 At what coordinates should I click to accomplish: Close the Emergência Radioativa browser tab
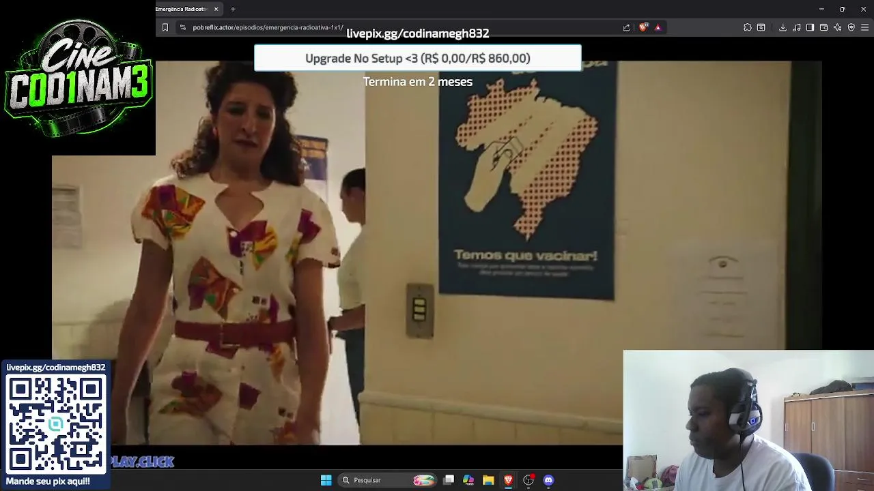(x=216, y=9)
